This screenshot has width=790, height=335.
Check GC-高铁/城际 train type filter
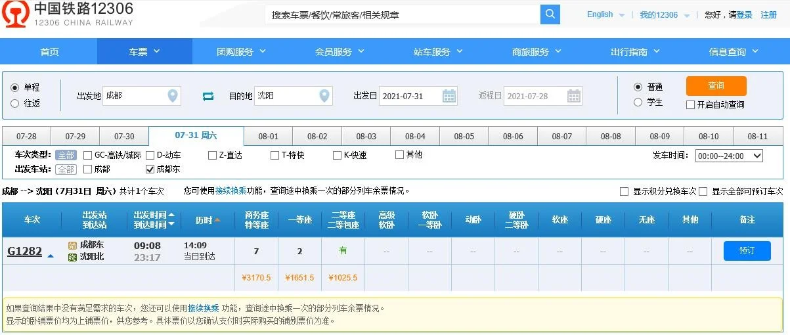click(88, 156)
